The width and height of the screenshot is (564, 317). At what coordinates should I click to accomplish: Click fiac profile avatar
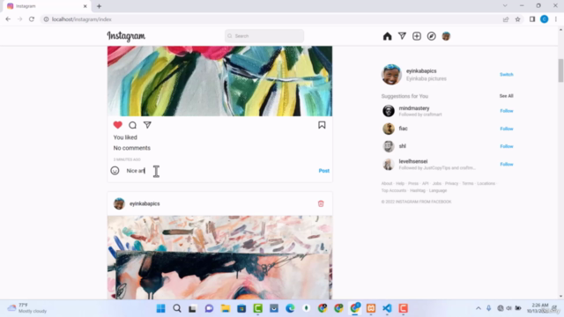[x=389, y=129]
